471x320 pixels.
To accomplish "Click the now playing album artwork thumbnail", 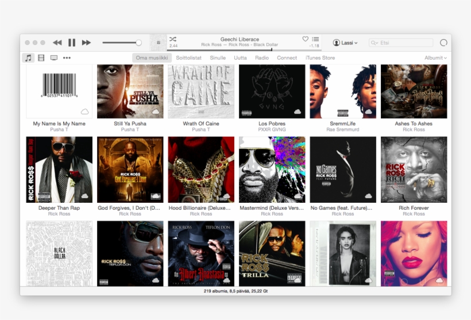I will [159, 43].
